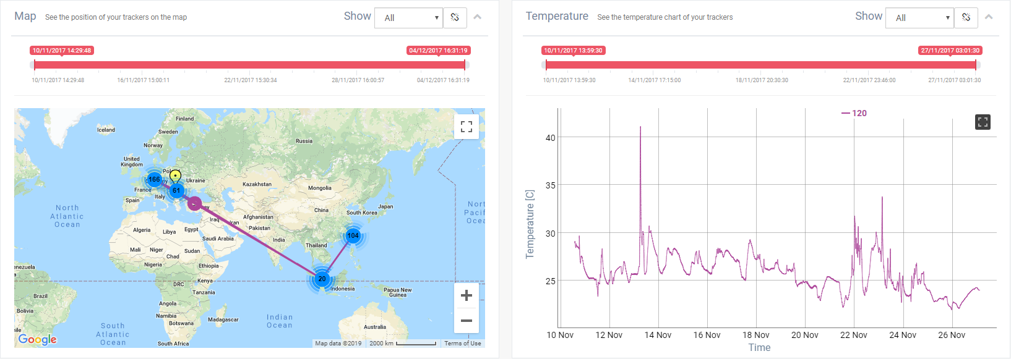Collapse the Map panel
The width and height of the screenshot is (1011, 359).
coord(477,17)
